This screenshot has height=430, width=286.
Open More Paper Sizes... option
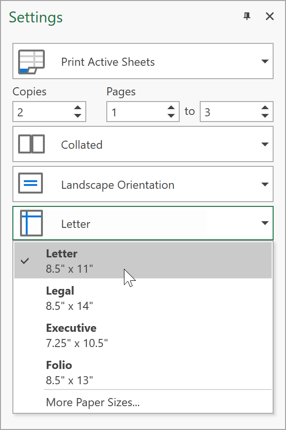click(x=93, y=402)
